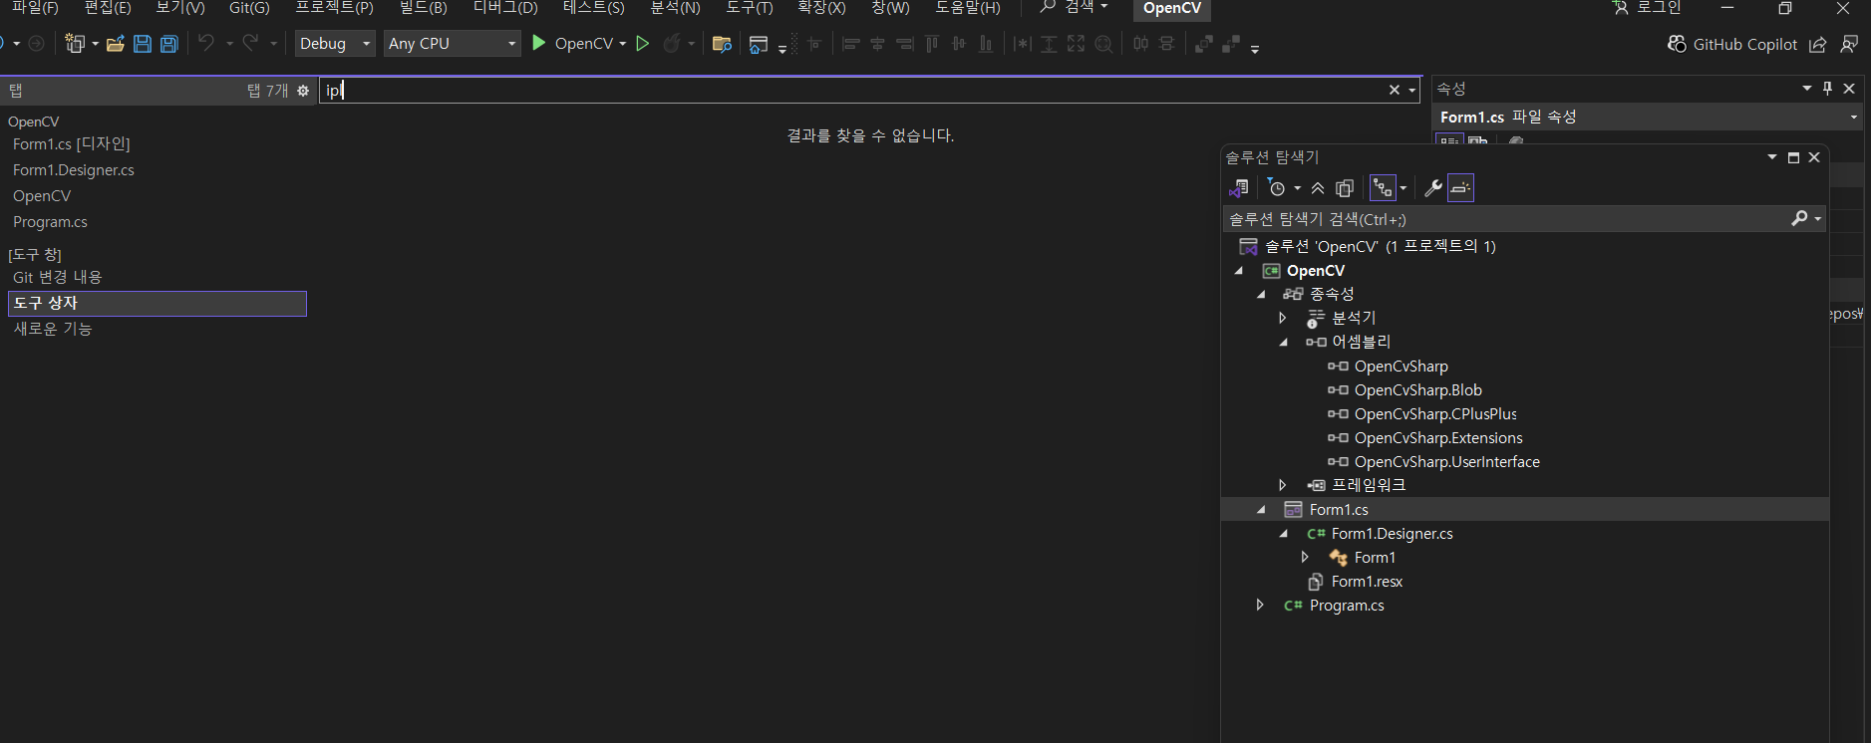
Task: Select Git 변경 내용 tool window entry
Action: pyautogui.click(x=57, y=277)
